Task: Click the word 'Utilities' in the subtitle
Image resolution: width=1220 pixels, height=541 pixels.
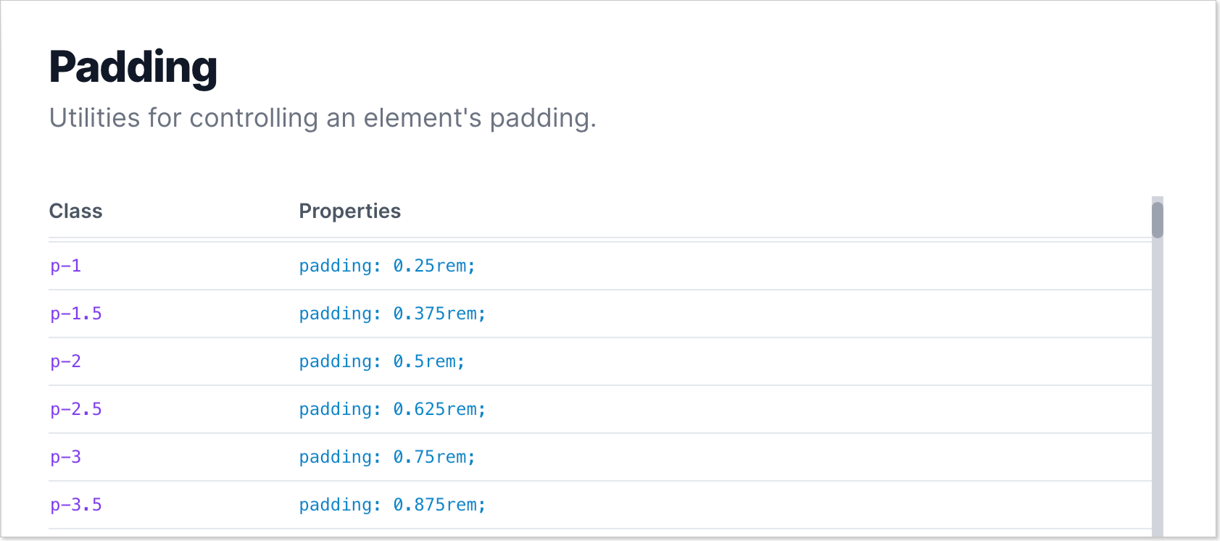Action: click(x=94, y=117)
